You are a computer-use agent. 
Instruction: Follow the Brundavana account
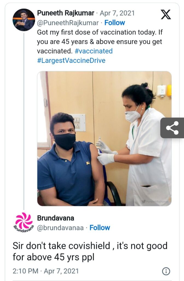pos(100,228)
